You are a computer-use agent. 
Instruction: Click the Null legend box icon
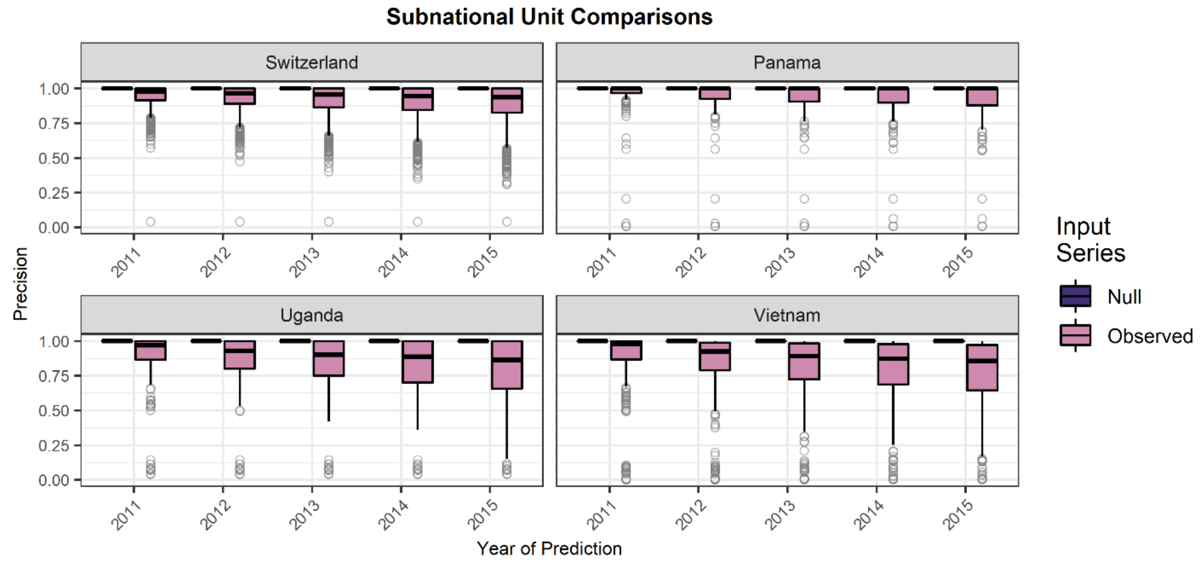(1075, 296)
